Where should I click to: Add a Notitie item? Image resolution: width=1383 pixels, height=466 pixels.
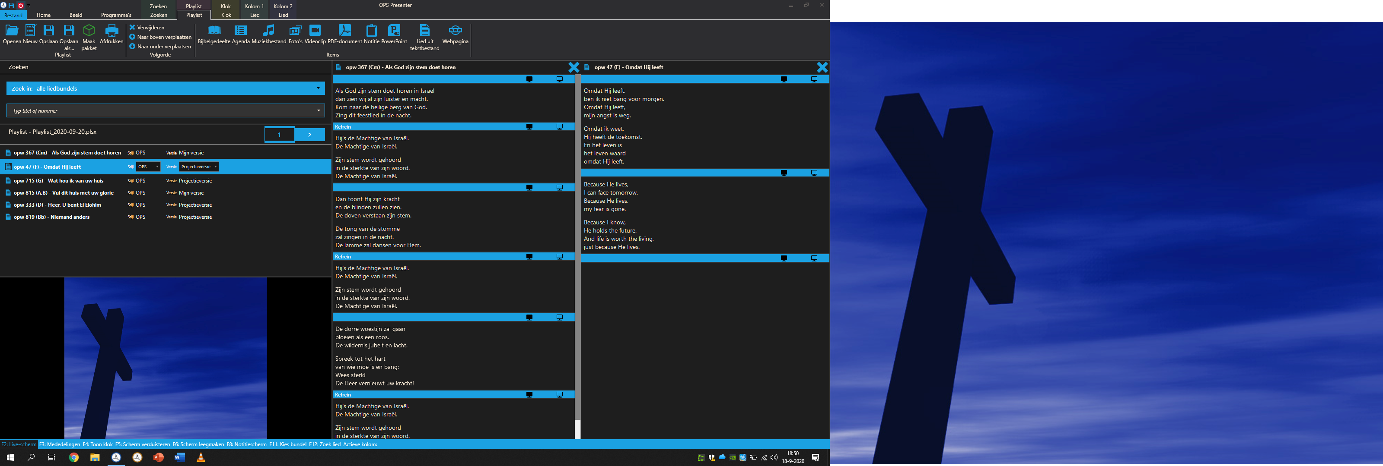tap(372, 34)
